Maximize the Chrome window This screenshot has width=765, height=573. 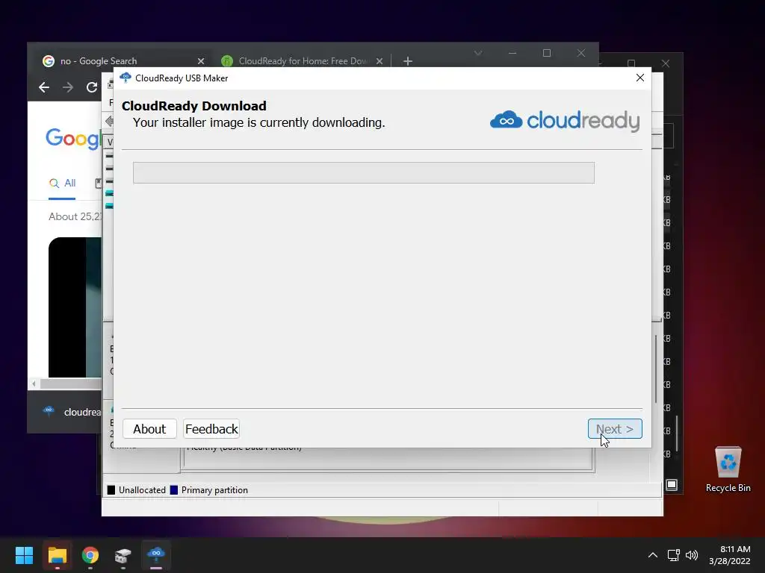(x=547, y=53)
